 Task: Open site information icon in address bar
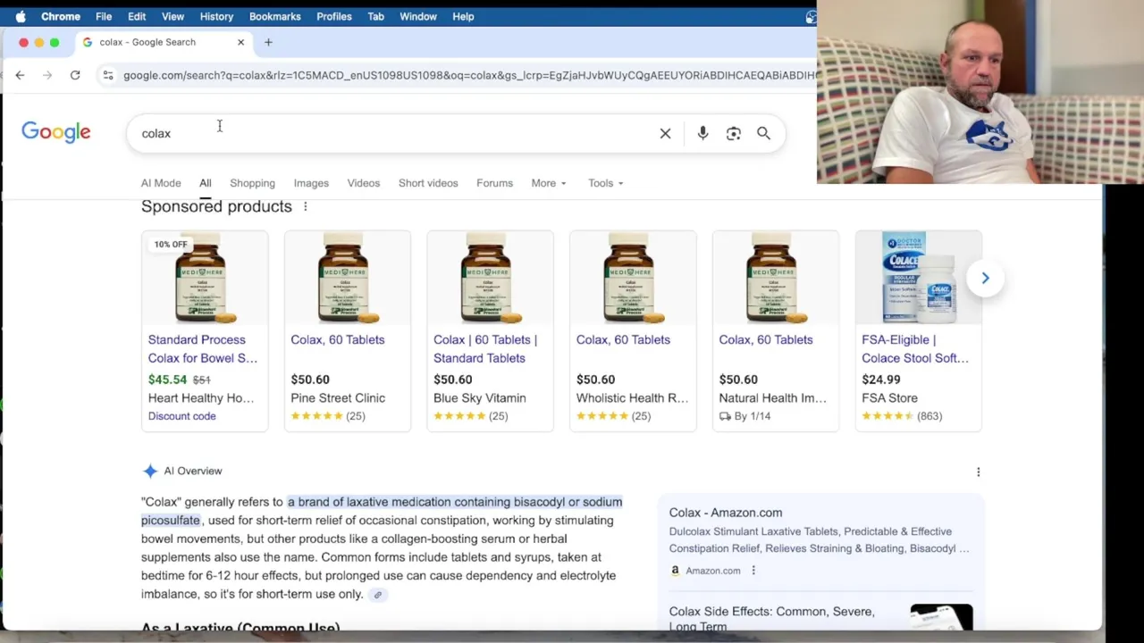click(x=107, y=75)
